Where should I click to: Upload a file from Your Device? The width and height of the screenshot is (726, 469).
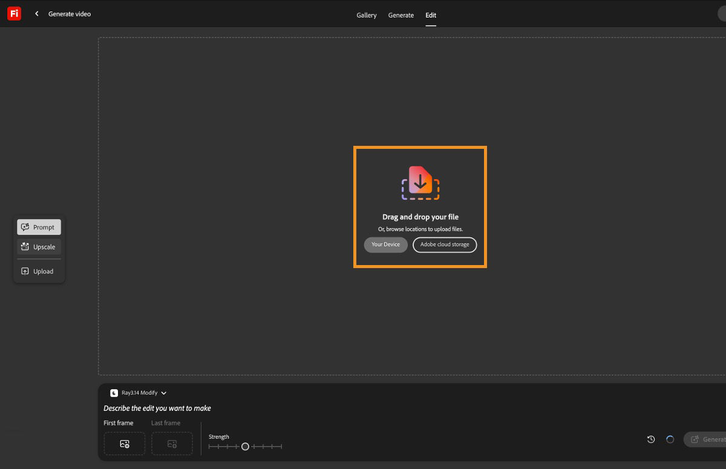click(x=385, y=244)
